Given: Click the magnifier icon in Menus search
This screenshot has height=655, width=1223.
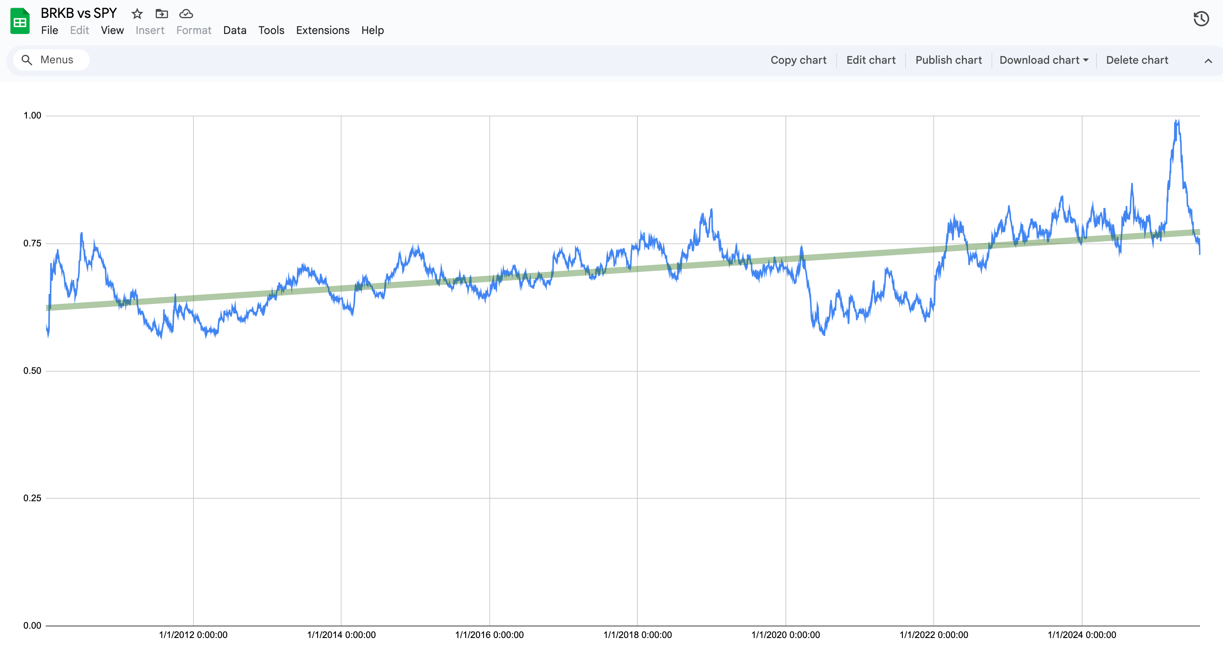Looking at the screenshot, I should [x=27, y=60].
